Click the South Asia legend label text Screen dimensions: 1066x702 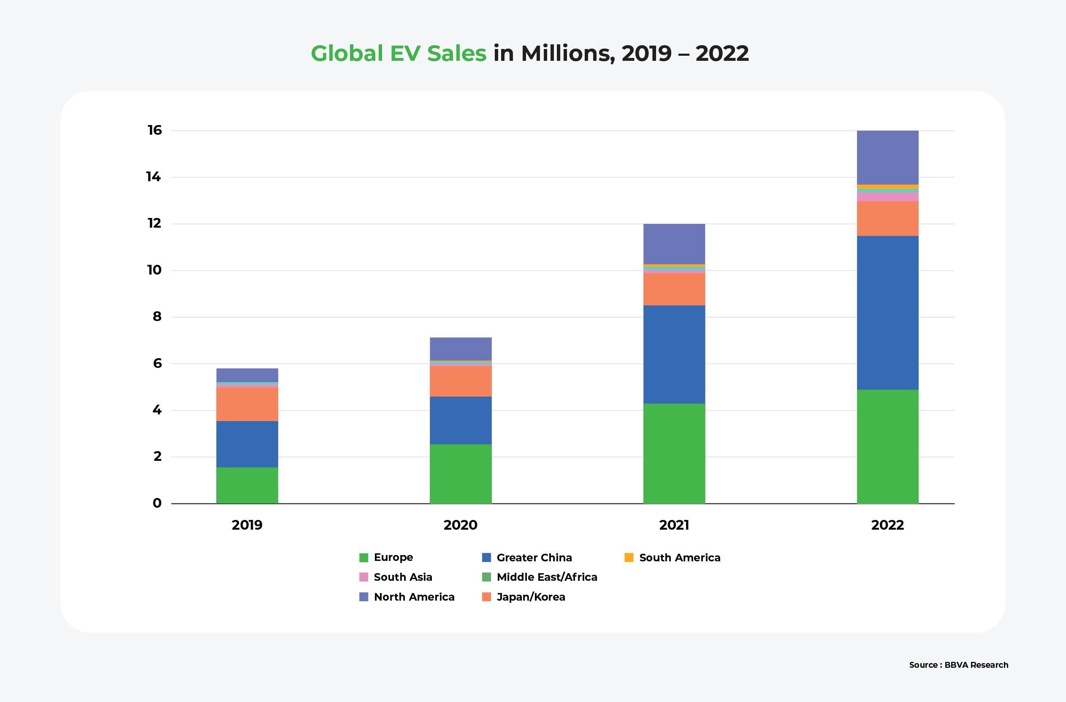403,577
